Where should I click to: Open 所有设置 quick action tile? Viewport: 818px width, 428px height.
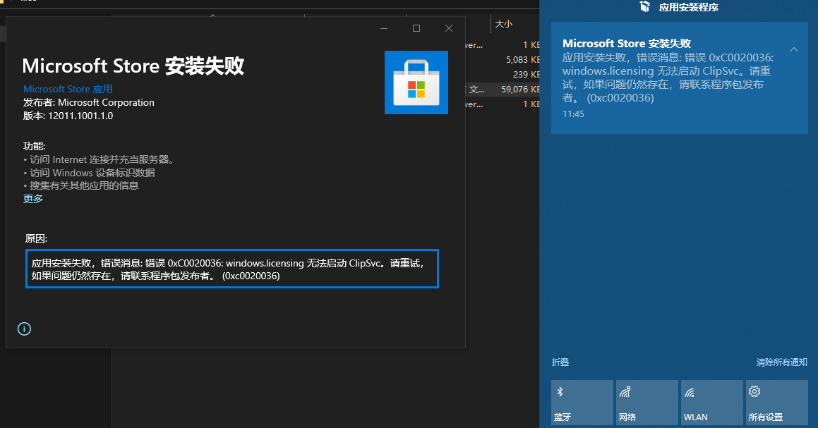click(777, 403)
